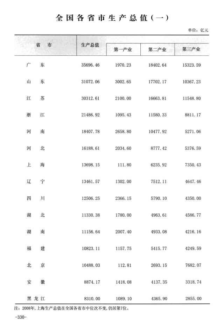Click the 第一产业 column header
This screenshot has width=224, height=332.
click(x=123, y=49)
